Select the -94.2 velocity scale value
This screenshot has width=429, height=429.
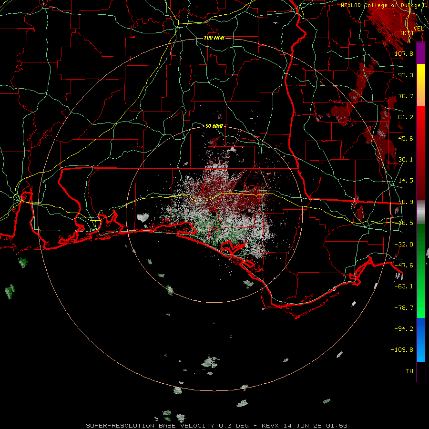(x=404, y=329)
